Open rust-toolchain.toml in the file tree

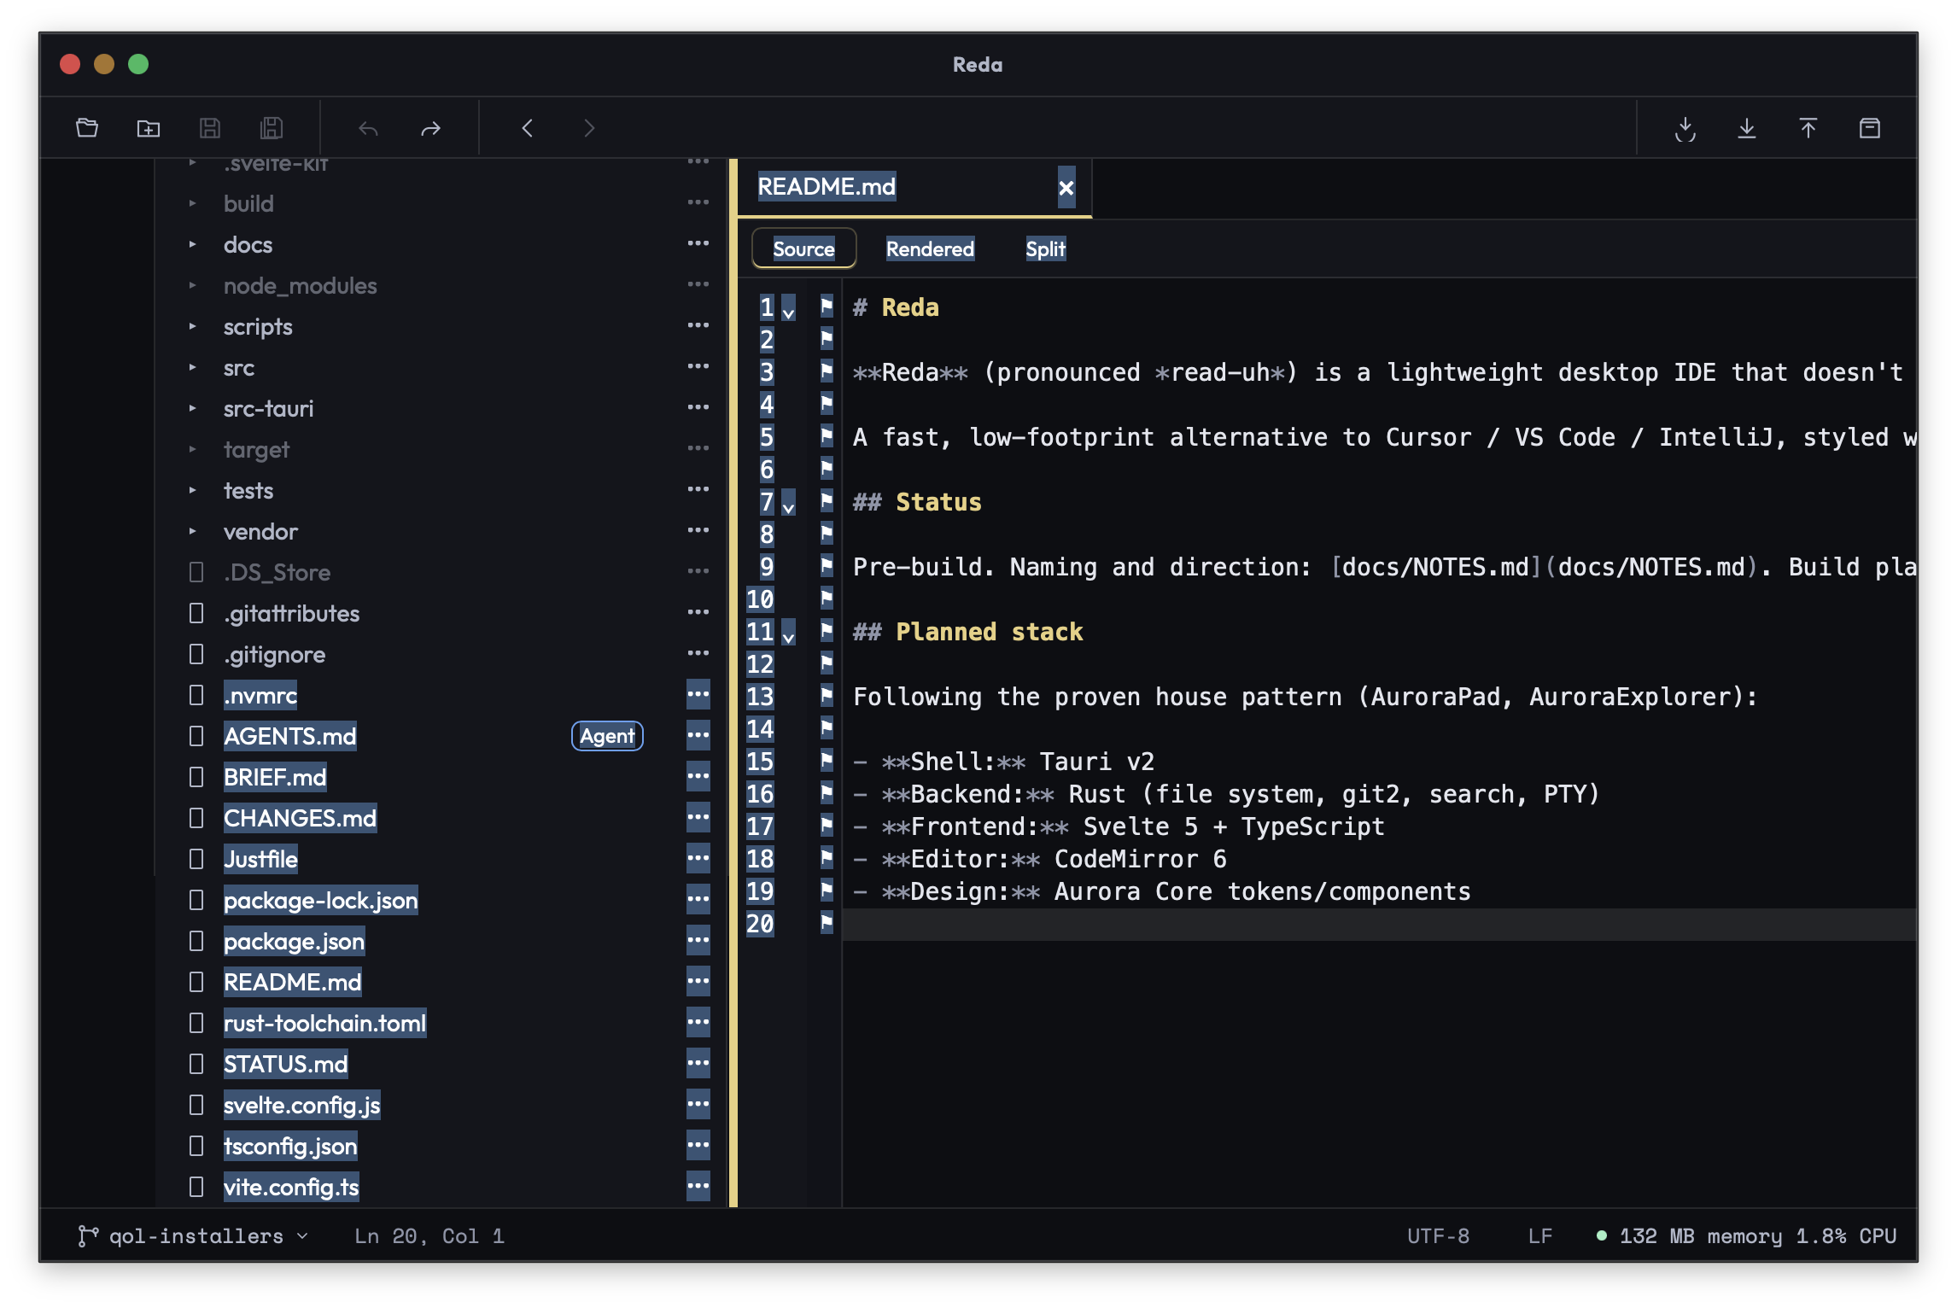(x=324, y=1023)
